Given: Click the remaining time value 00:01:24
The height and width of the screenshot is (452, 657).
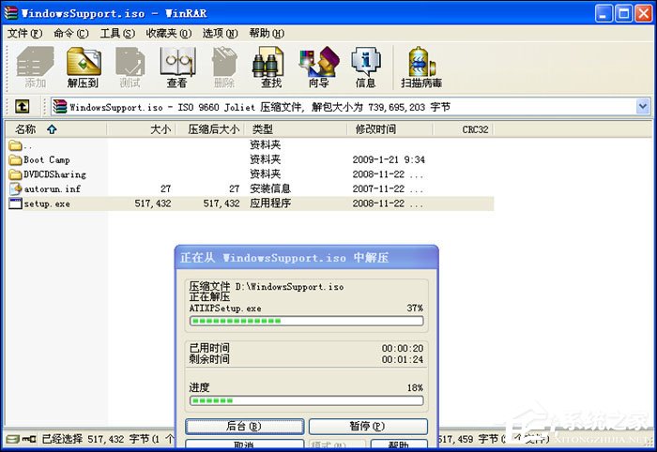Looking at the screenshot, I should [x=403, y=359].
